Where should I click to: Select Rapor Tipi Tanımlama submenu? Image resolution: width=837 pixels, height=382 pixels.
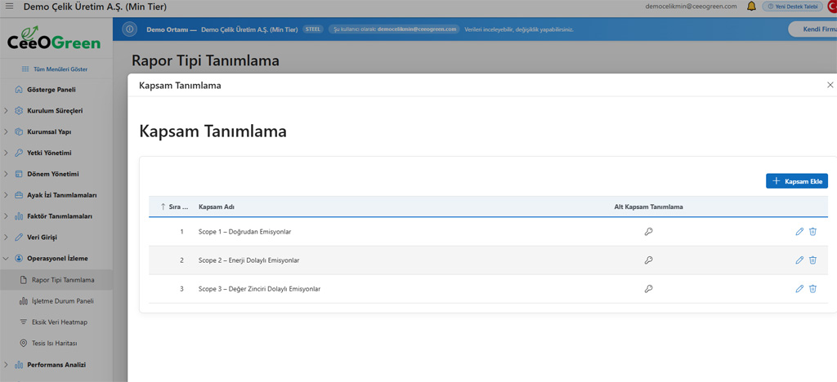click(x=56, y=280)
